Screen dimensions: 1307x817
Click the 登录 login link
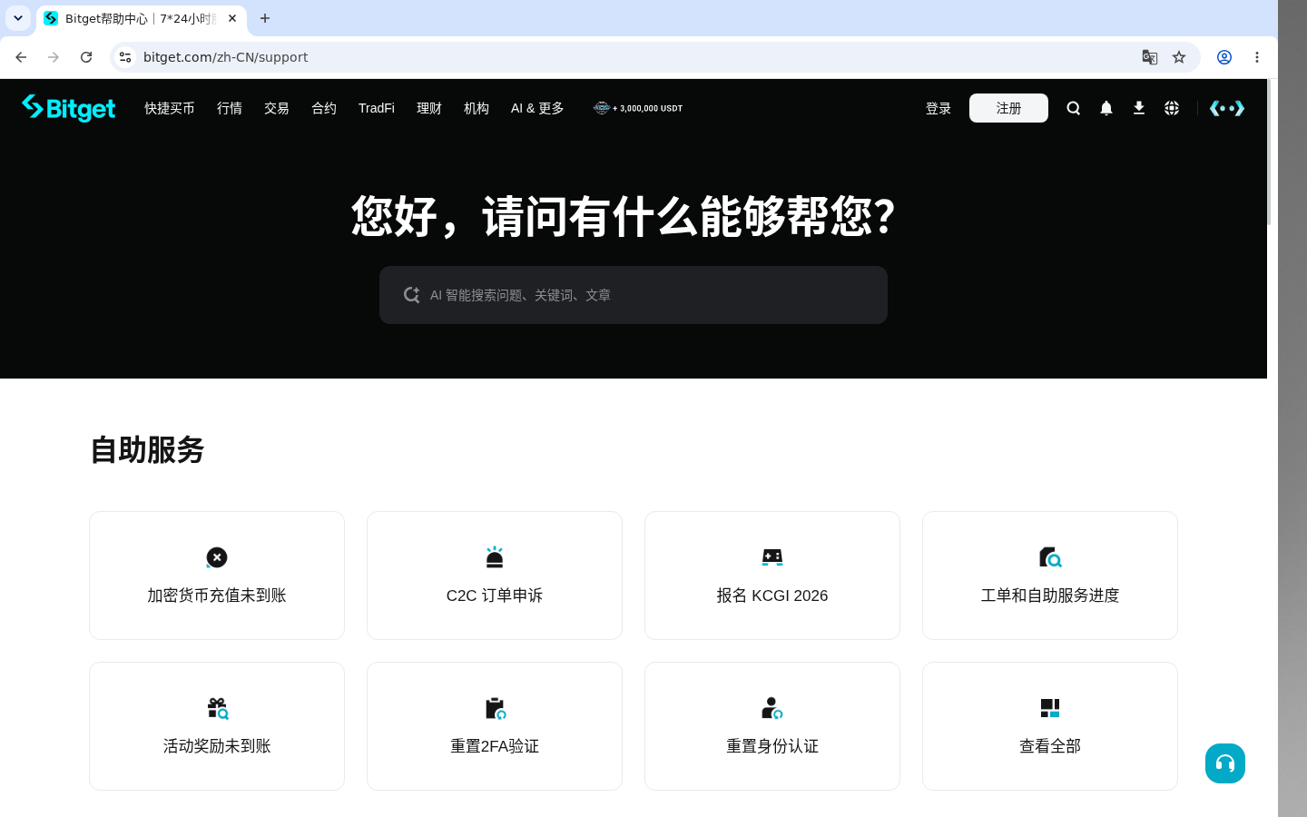click(x=938, y=108)
